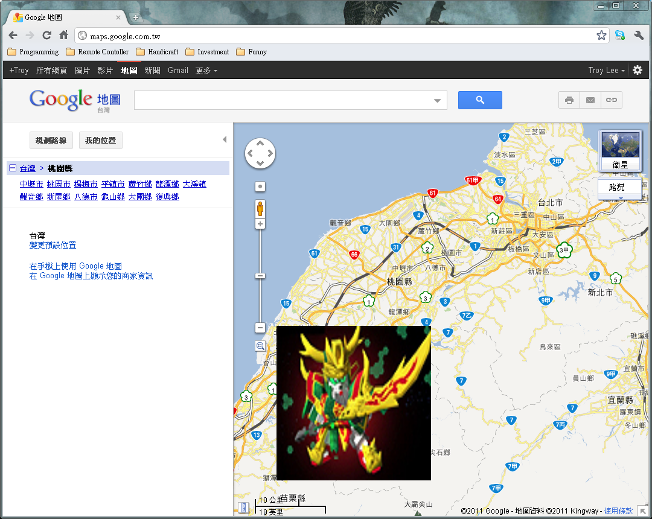Select the Street View pegman icon

[x=260, y=209]
